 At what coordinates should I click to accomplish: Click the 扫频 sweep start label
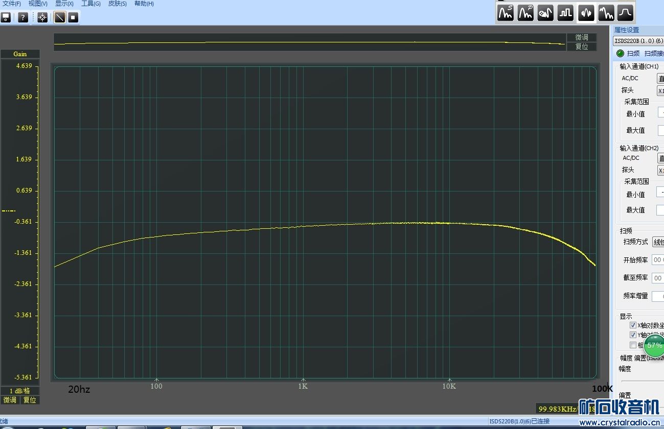pos(633,54)
